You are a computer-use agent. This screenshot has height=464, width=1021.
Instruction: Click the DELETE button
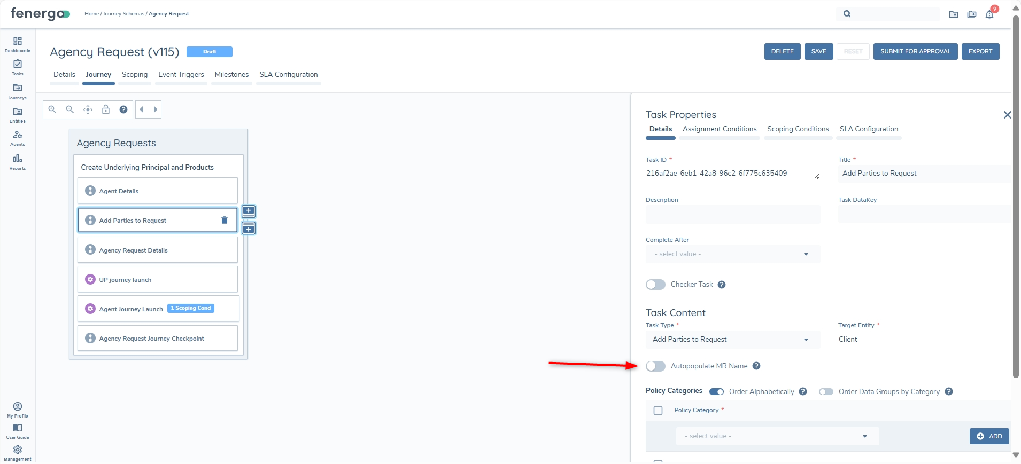[x=783, y=51]
